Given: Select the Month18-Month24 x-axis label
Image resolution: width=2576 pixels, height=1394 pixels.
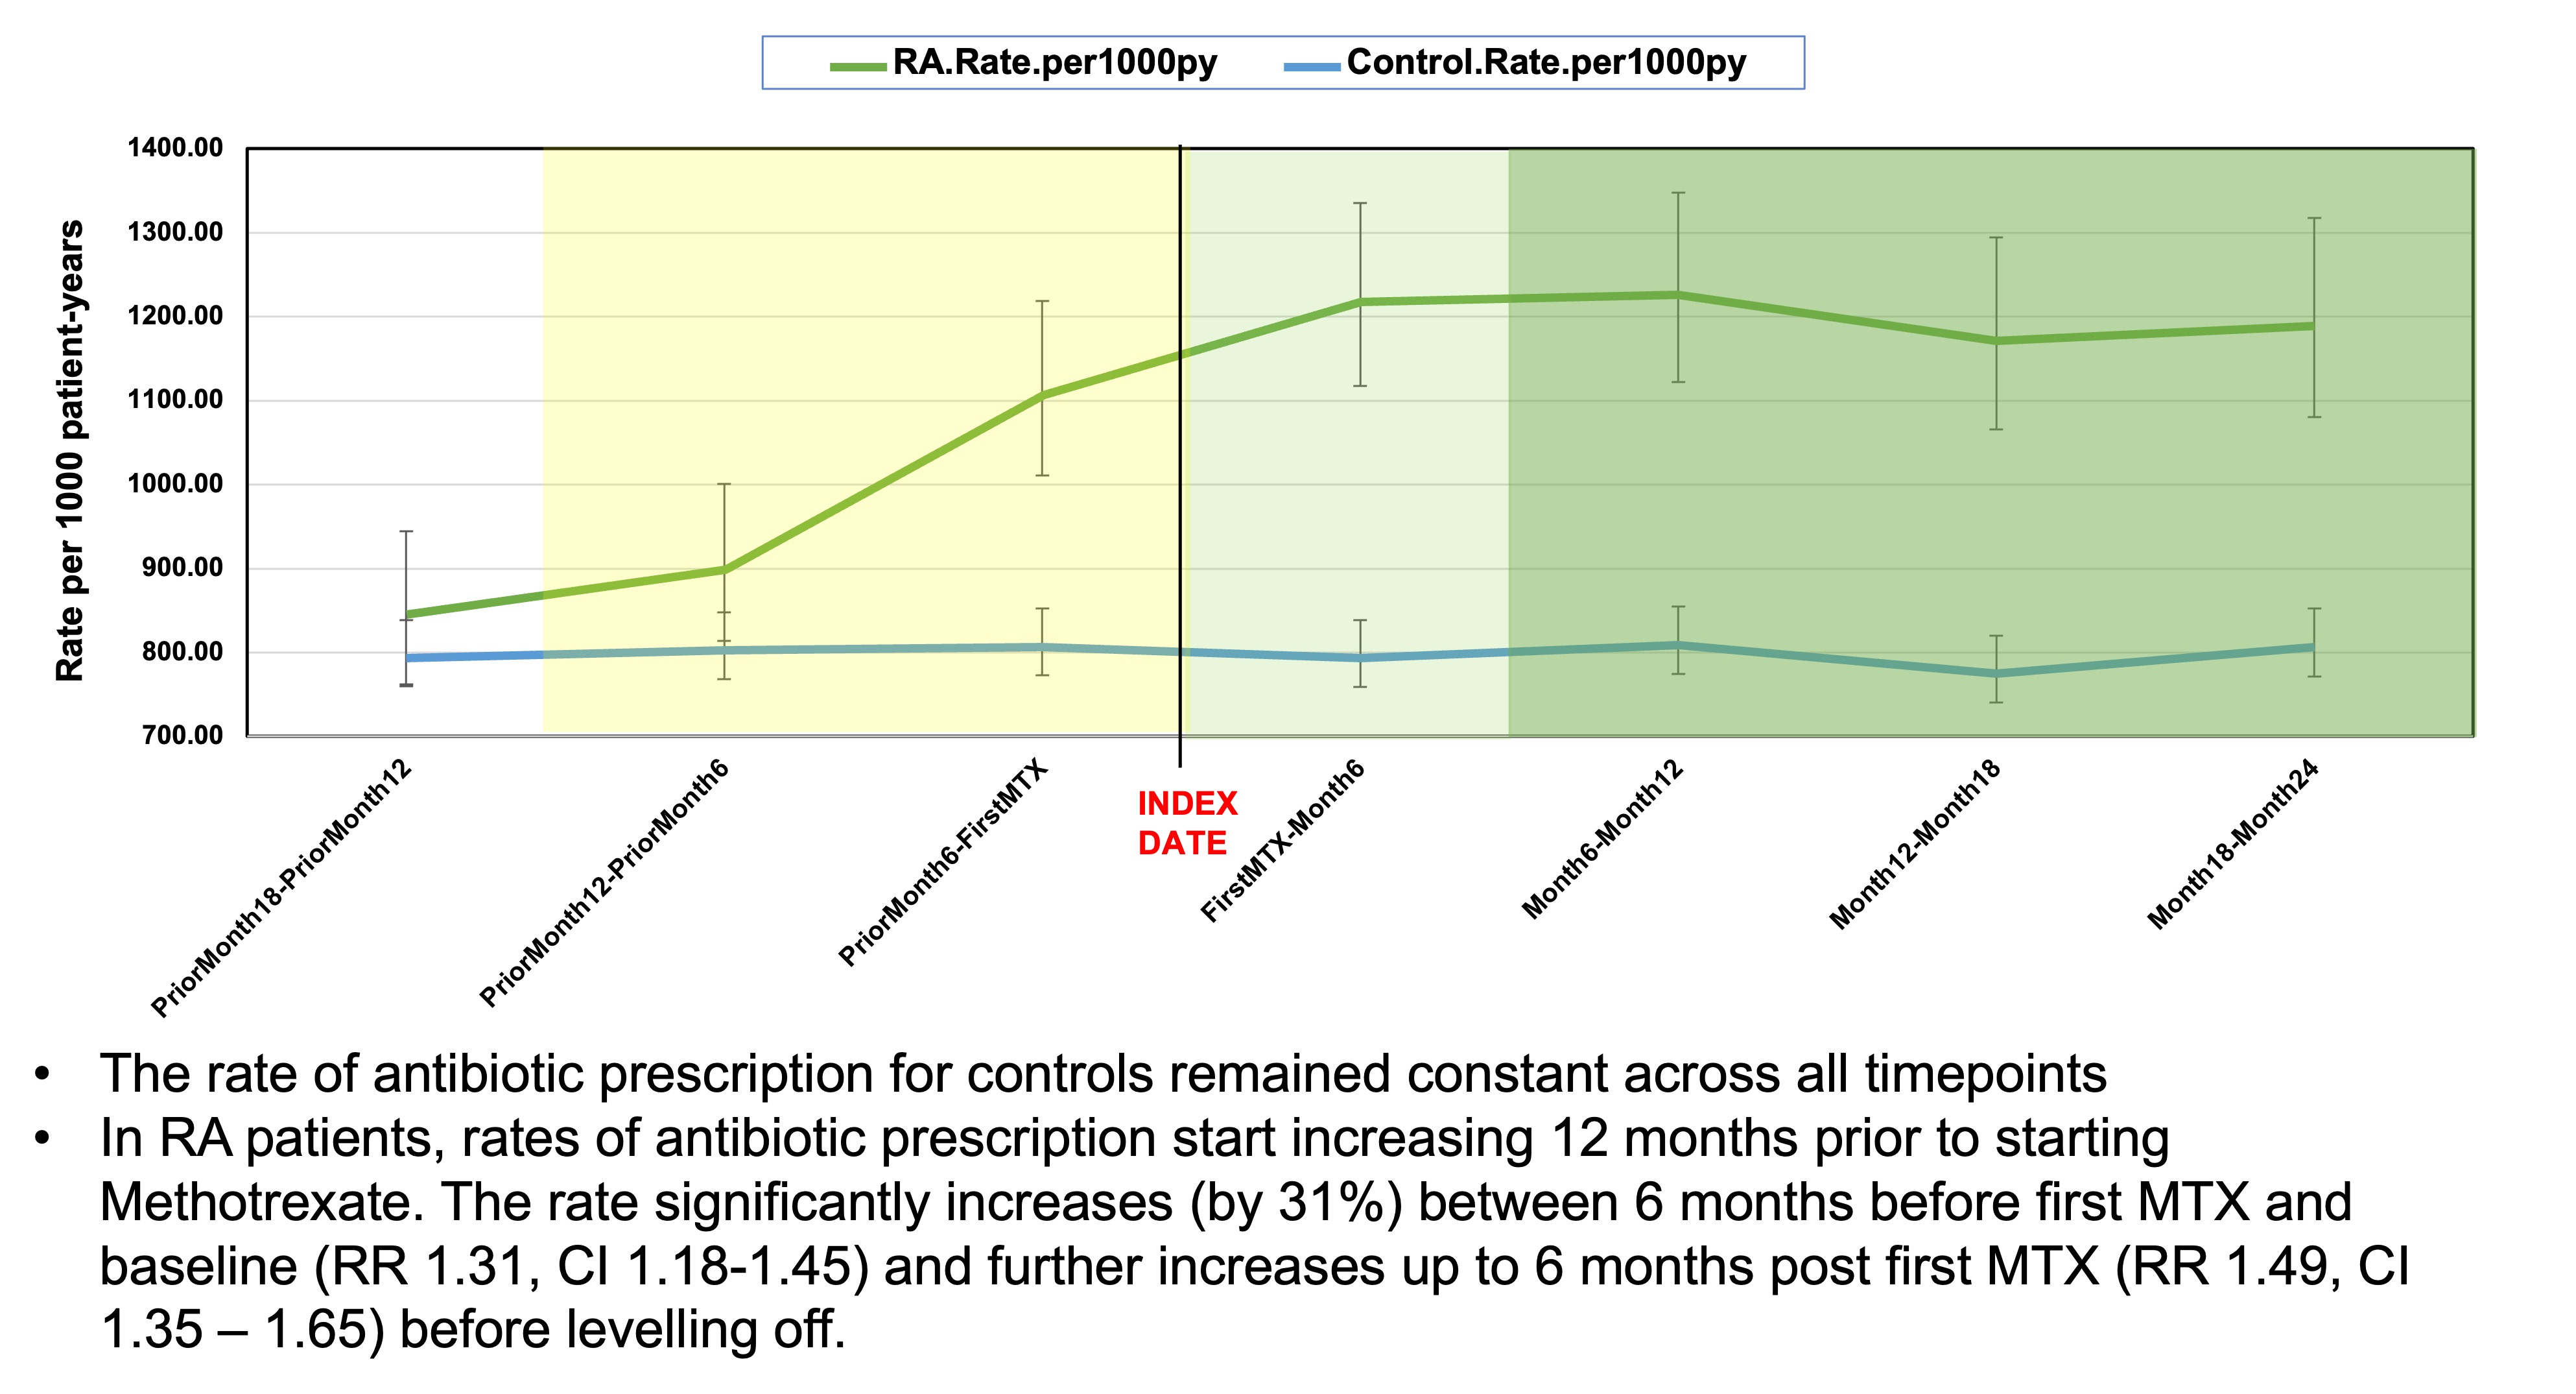Looking at the screenshot, I should tap(2233, 845).
